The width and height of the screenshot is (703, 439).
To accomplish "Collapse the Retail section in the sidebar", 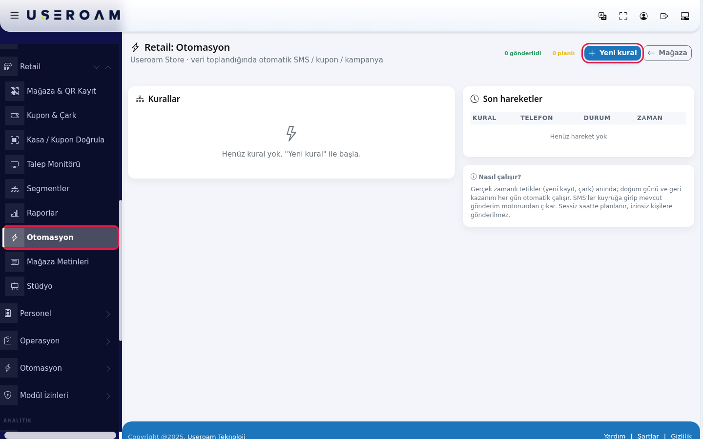I will point(59,67).
